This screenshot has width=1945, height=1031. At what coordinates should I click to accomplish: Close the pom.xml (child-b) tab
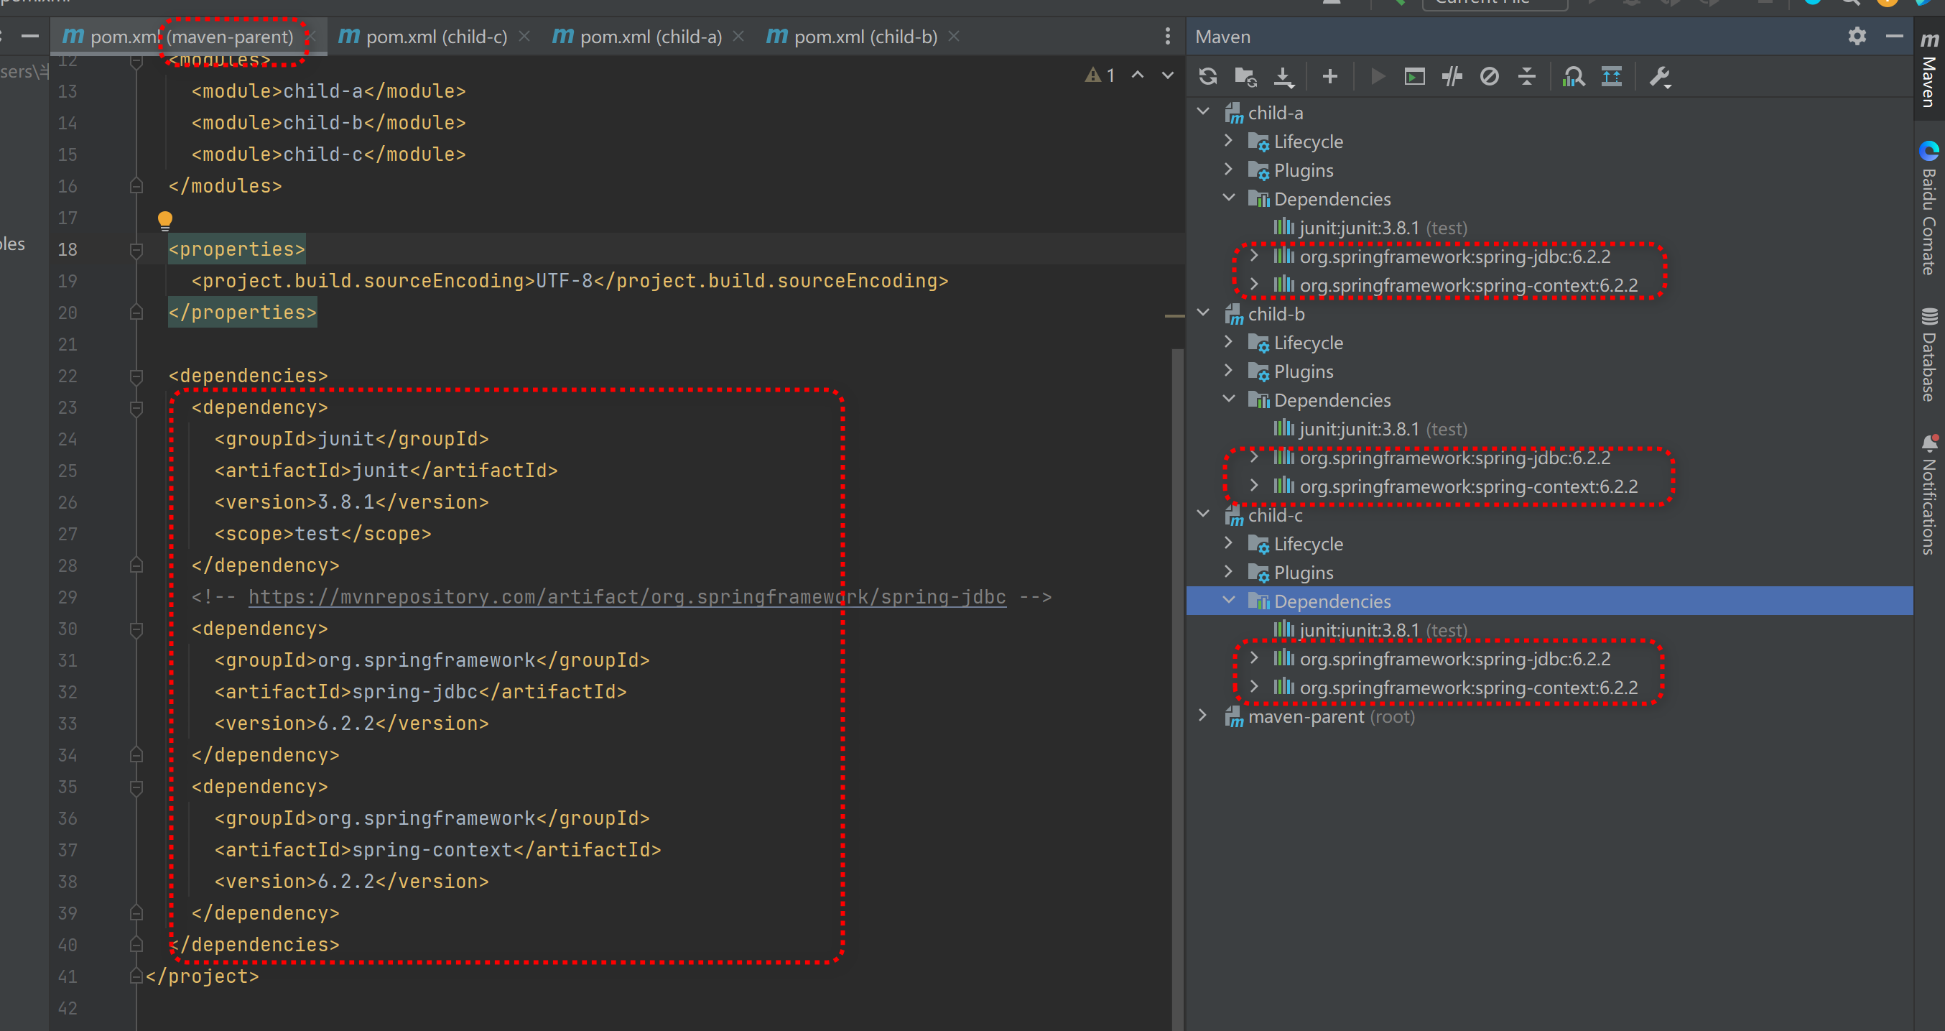(x=954, y=36)
